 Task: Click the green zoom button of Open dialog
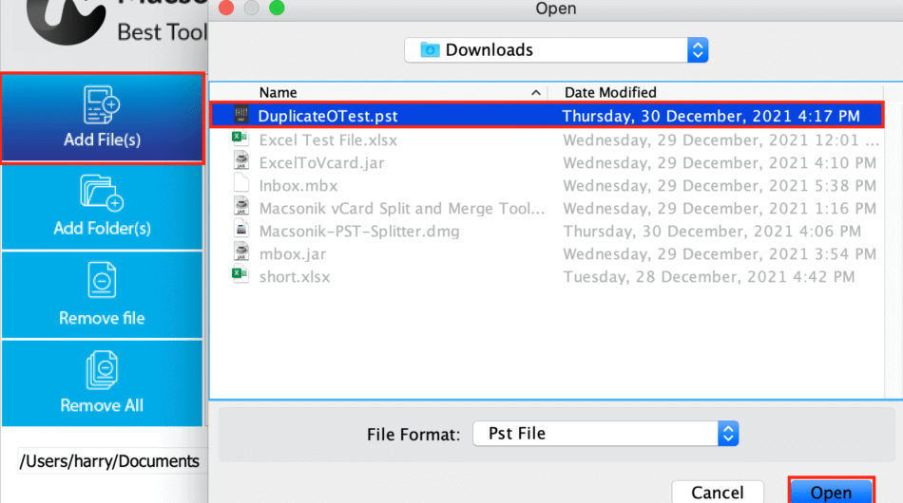[x=277, y=8]
